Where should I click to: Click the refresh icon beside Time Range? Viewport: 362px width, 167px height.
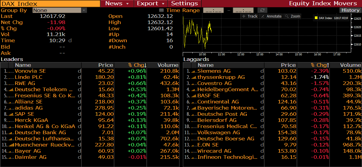coord(262,10)
